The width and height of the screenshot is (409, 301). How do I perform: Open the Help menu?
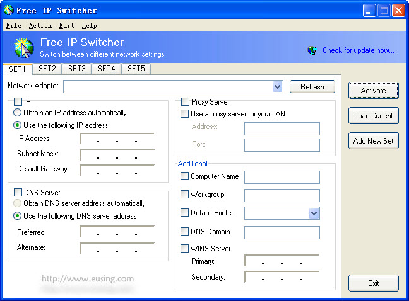tap(89, 25)
